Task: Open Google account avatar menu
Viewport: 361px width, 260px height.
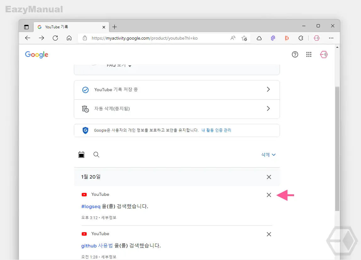Action: tap(324, 55)
